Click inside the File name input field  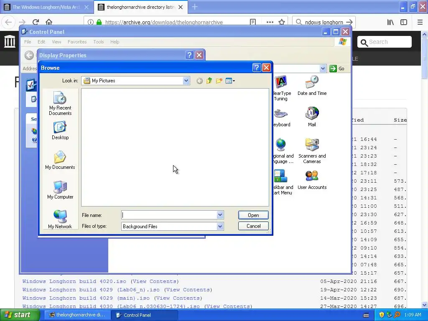click(169, 215)
